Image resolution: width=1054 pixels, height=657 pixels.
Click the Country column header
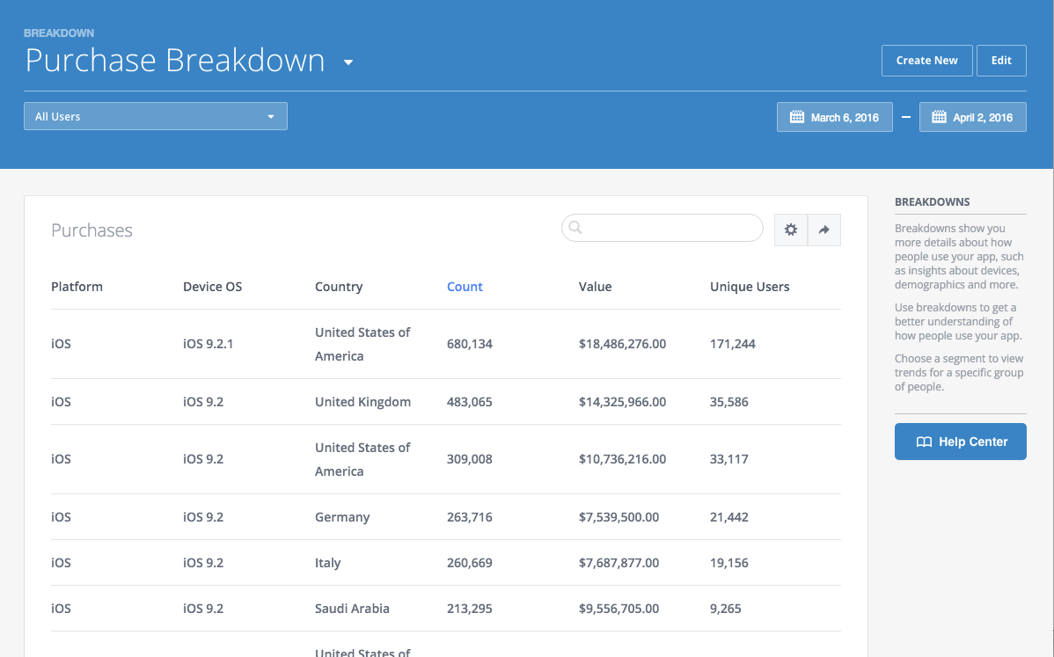click(339, 287)
